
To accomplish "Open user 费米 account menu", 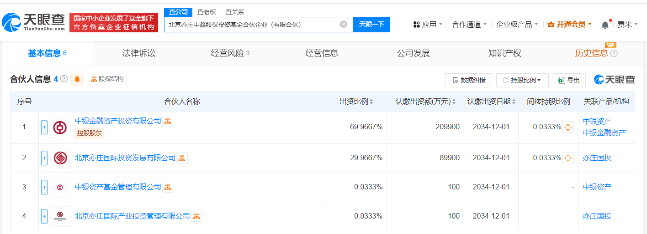I will point(628,24).
